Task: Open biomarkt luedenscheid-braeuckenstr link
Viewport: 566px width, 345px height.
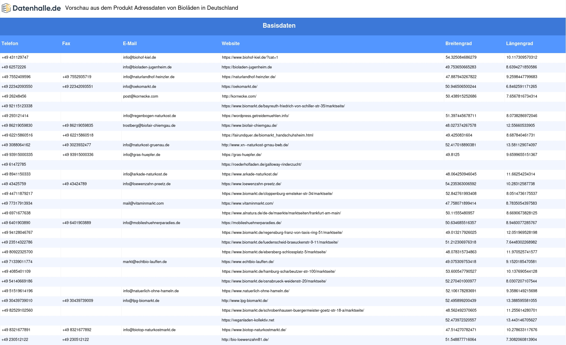Action: tap(280, 242)
